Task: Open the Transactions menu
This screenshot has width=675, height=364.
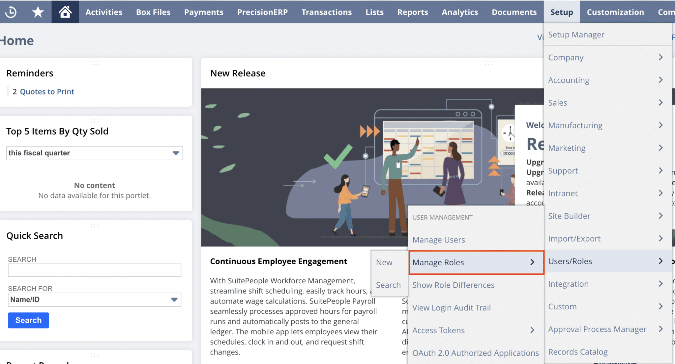Action: [326, 12]
